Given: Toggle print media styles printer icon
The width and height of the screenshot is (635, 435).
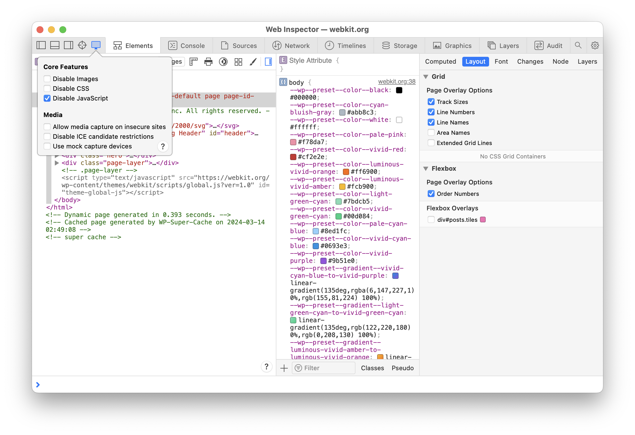Looking at the screenshot, I should point(208,62).
